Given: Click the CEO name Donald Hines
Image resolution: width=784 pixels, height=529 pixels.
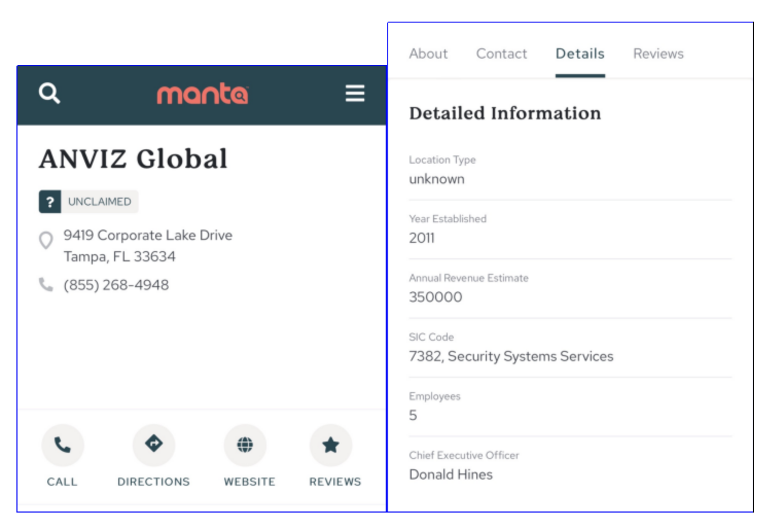Looking at the screenshot, I should [451, 474].
